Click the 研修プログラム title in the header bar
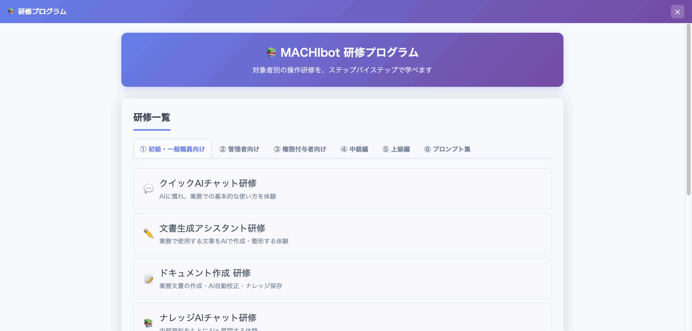Viewport: 692px width, 331px height. pos(42,12)
